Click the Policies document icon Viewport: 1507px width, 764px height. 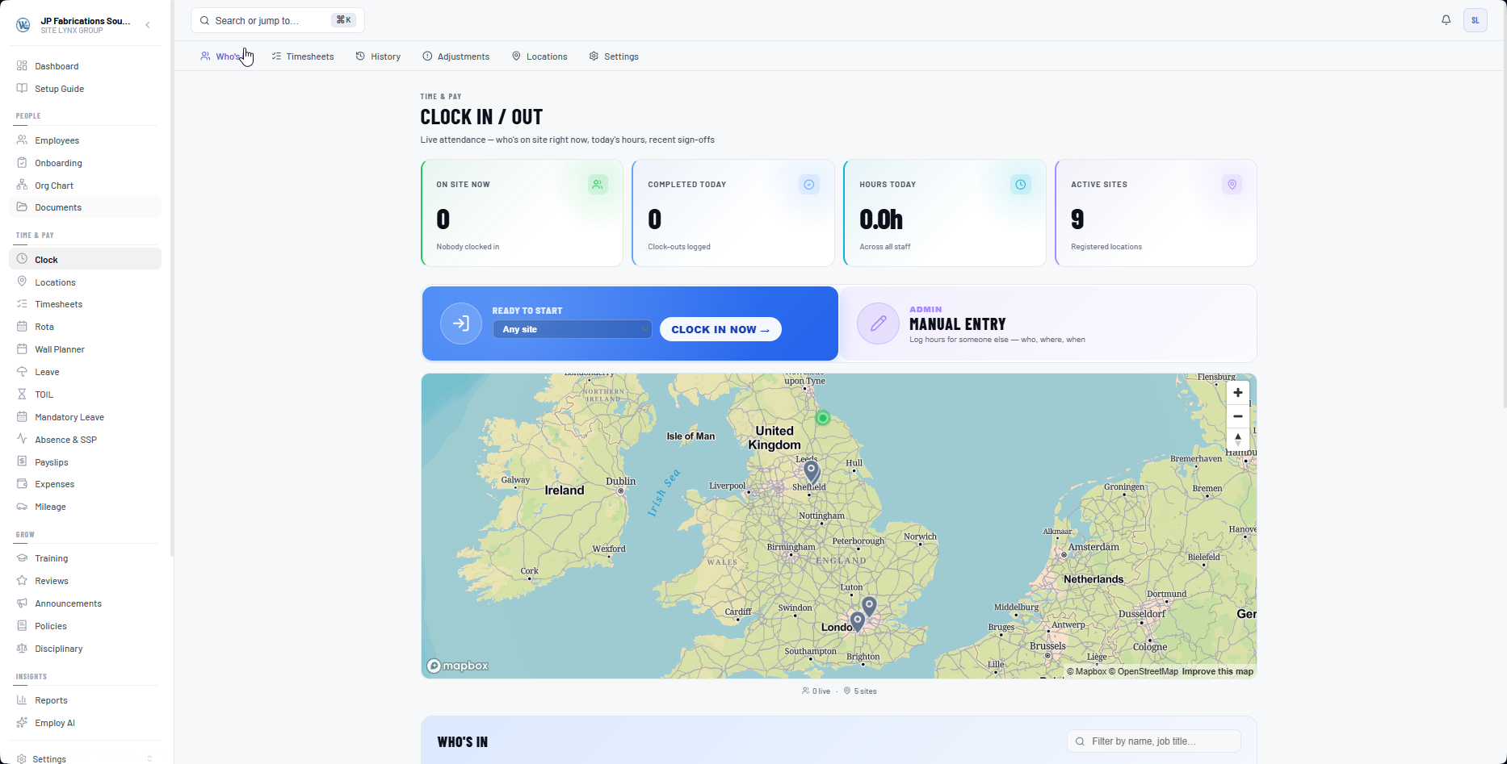tap(22, 626)
